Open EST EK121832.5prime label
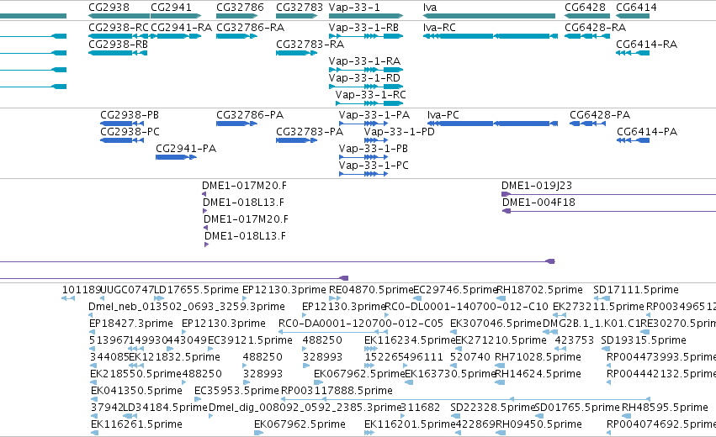This screenshot has width=716, height=437. coord(174,357)
